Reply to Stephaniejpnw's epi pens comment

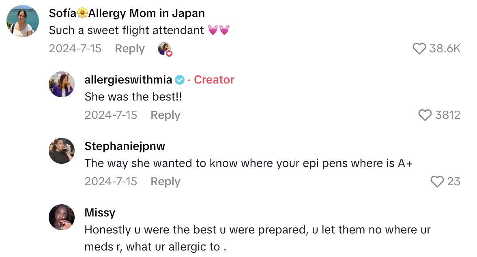click(165, 182)
